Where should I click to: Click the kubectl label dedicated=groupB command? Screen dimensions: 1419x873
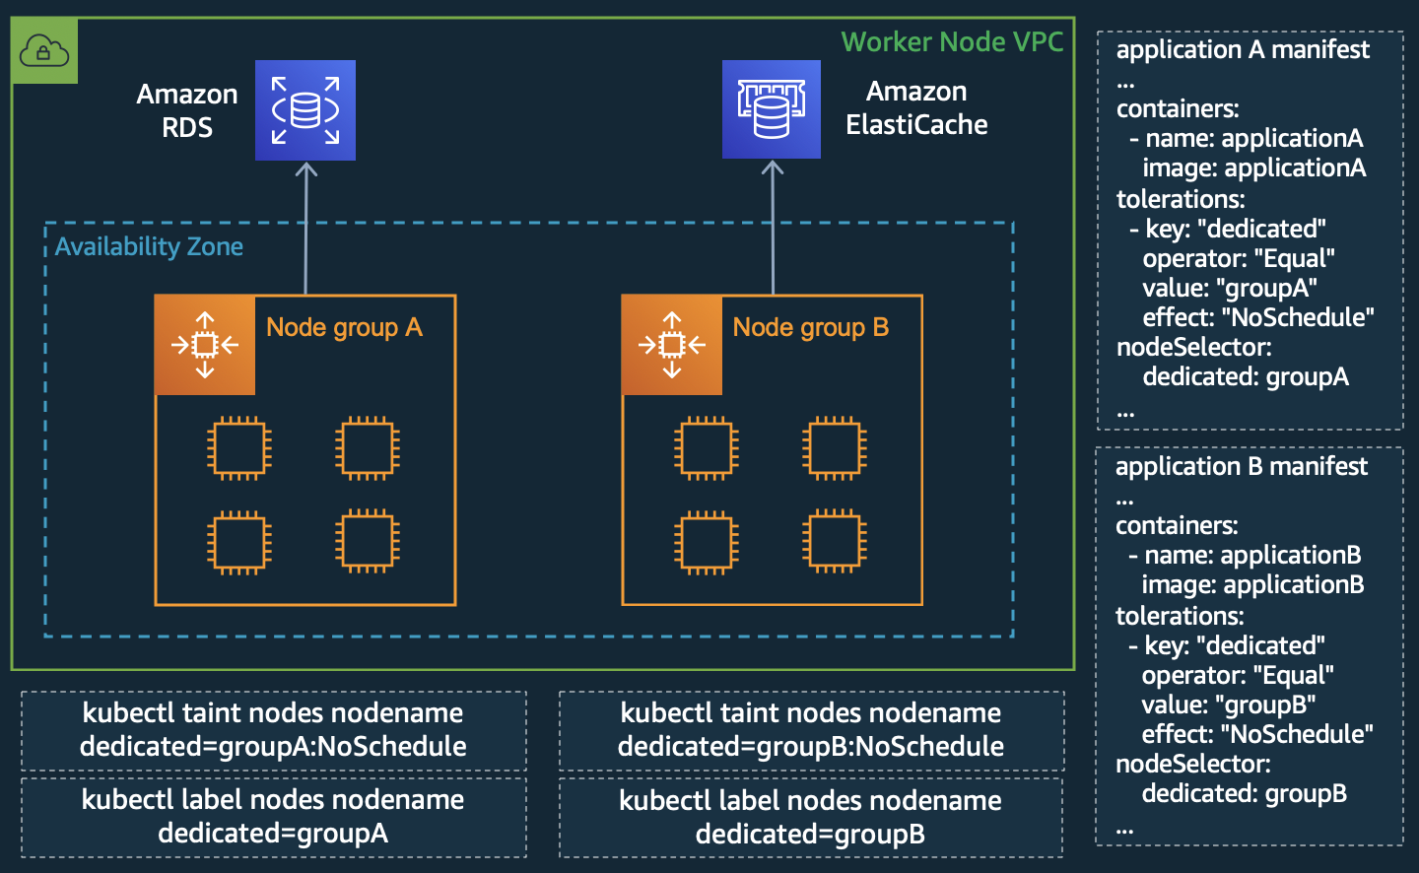pyautogui.click(x=810, y=818)
